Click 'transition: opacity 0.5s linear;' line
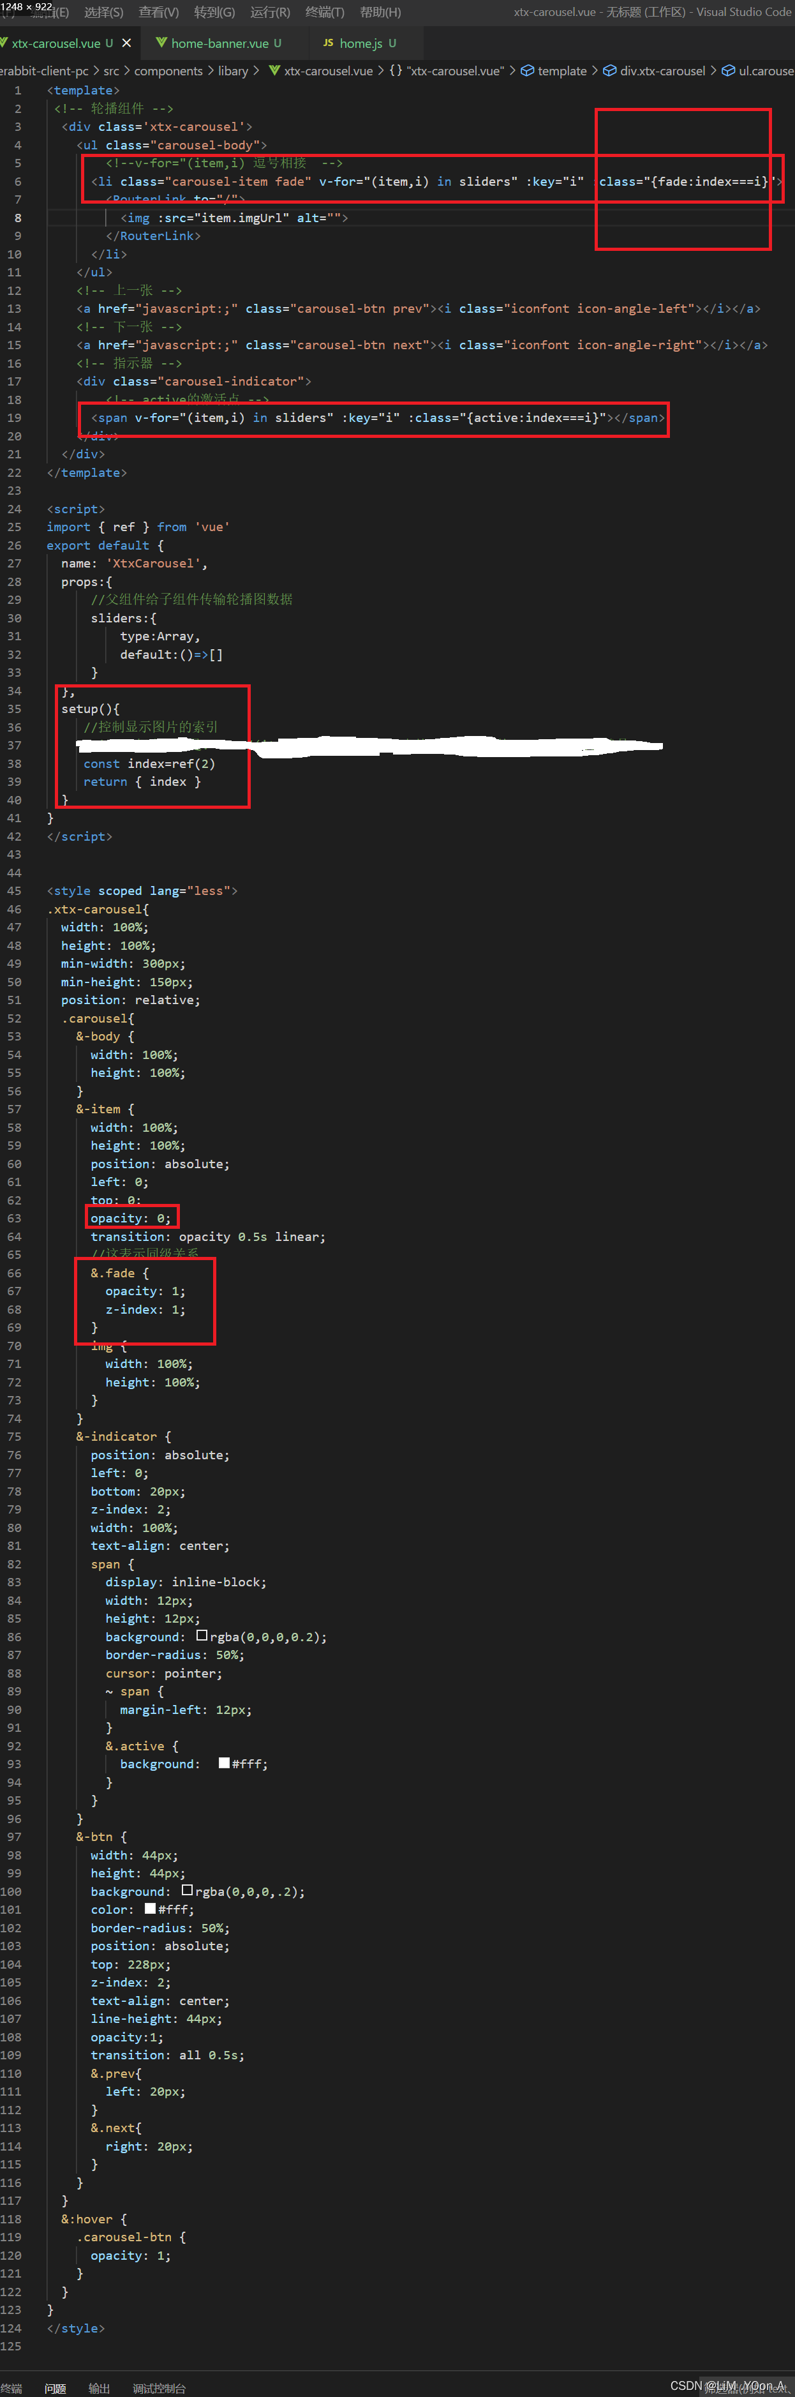The height and width of the screenshot is (2397, 795). (208, 1236)
